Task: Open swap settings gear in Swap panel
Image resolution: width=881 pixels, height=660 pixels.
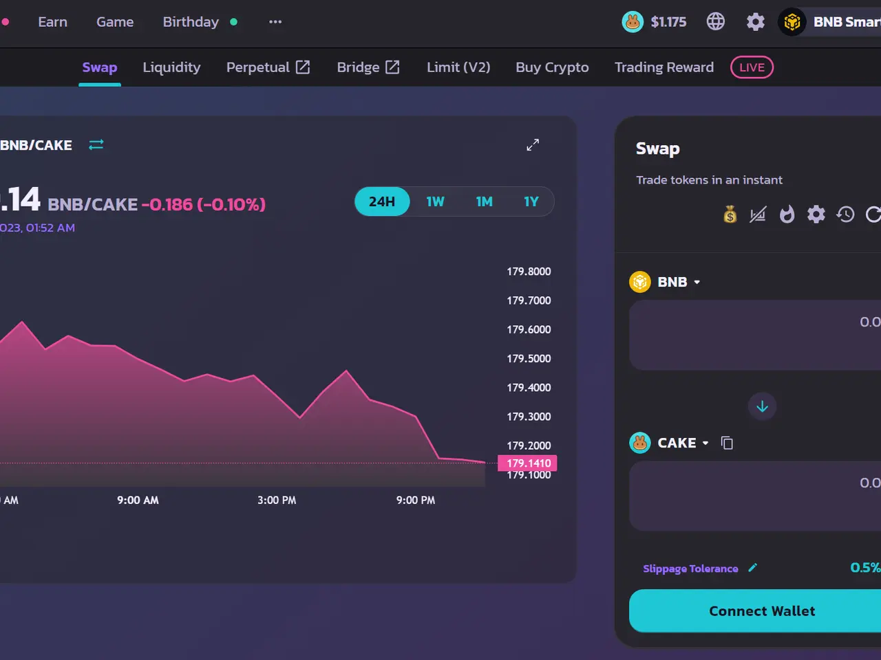Action: pos(816,214)
